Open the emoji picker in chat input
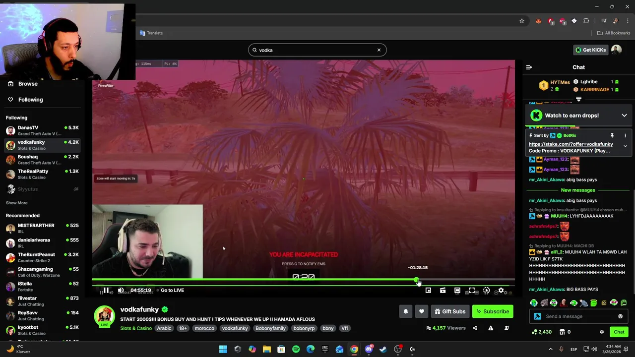This screenshot has width=635, height=357. coord(620,316)
